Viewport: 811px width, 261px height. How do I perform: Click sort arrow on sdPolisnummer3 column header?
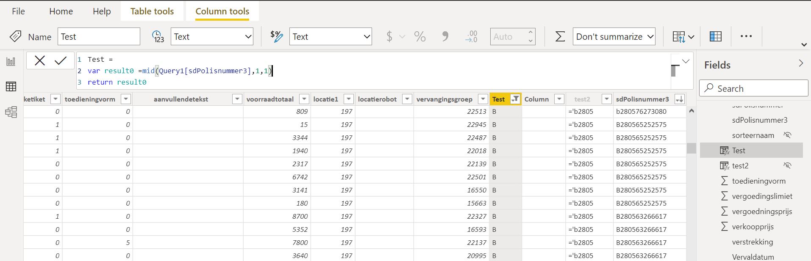(x=680, y=99)
